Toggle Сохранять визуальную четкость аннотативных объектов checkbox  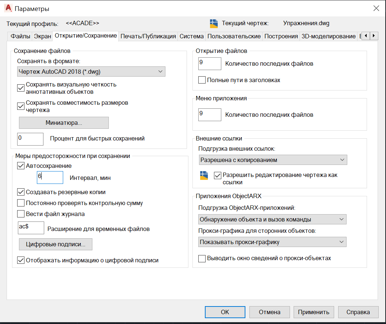[x=21, y=88]
